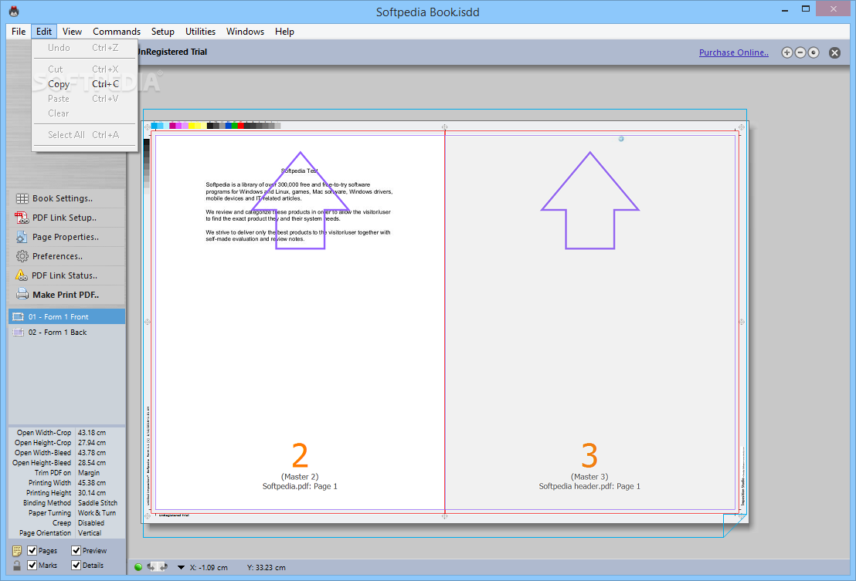856x581 pixels.
Task: Choose Copy from the Edit menu
Action: click(x=84, y=84)
